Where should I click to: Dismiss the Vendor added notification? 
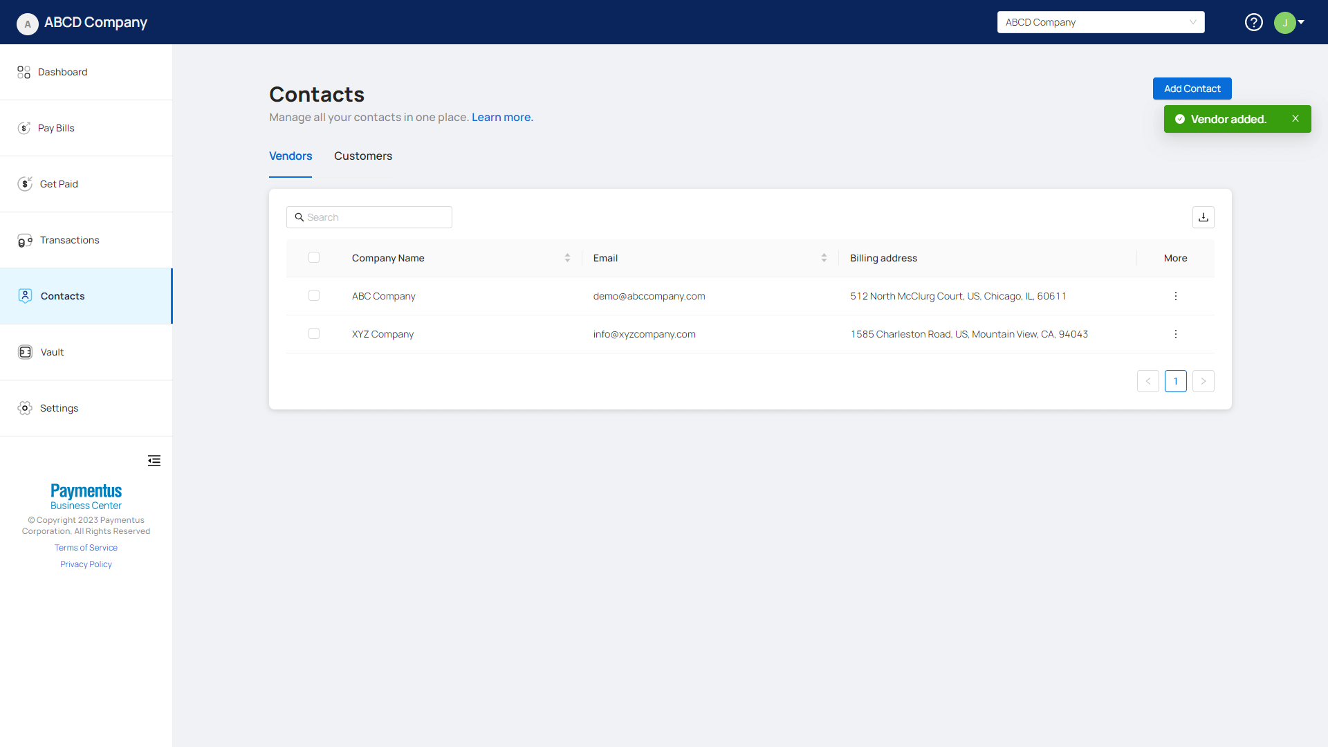pos(1295,119)
